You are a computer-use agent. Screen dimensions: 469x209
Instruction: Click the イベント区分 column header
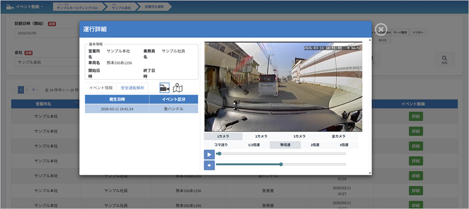coord(173,99)
